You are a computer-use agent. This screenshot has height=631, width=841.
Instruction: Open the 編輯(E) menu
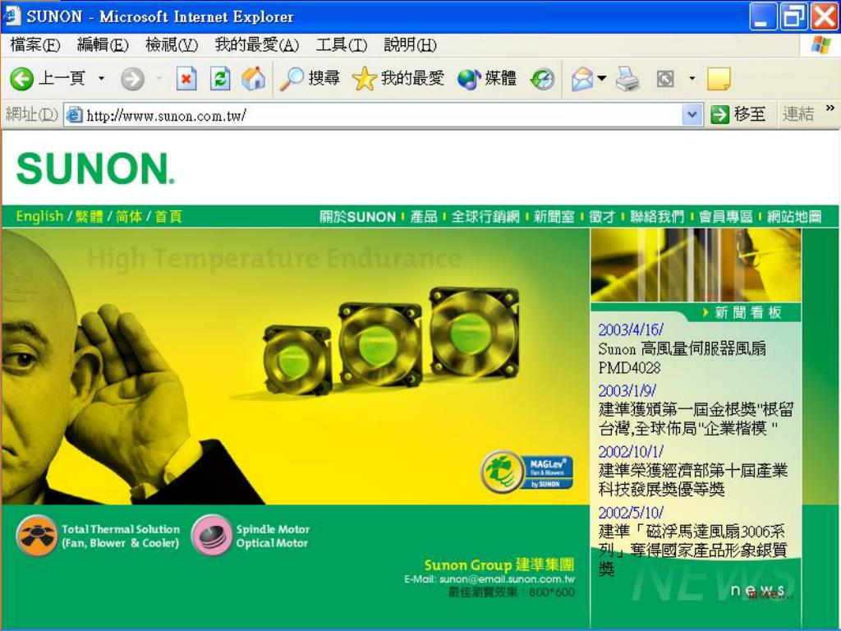pos(103,45)
